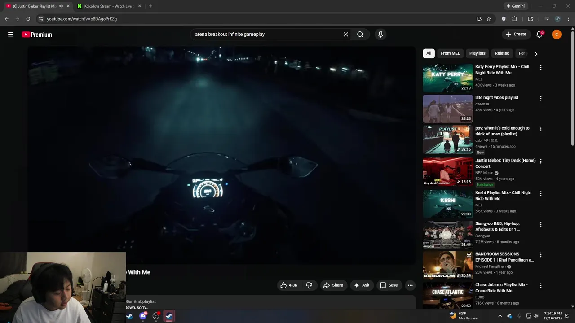Open weather widget showing 62°F
The width and height of the screenshot is (575, 323).
pos(464,316)
